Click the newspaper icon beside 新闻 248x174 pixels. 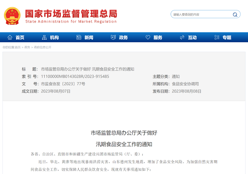(79, 37)
